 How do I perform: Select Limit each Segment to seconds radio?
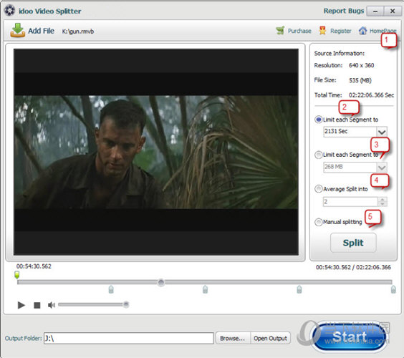[319, 120]
